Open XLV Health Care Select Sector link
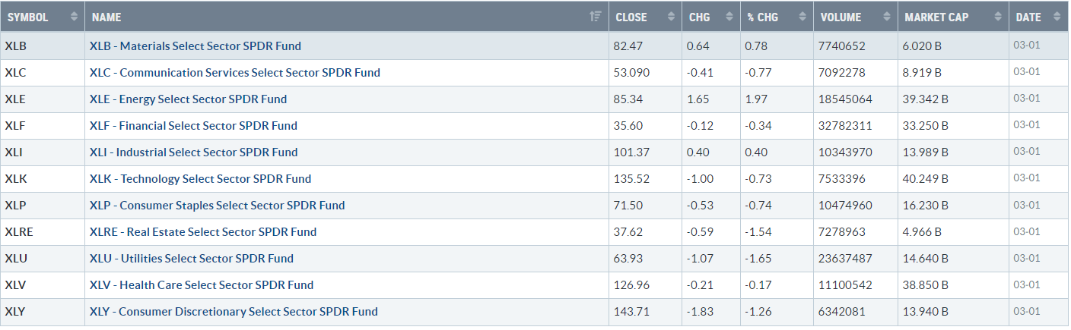The image size is (1071, 330). coord(202,285)
